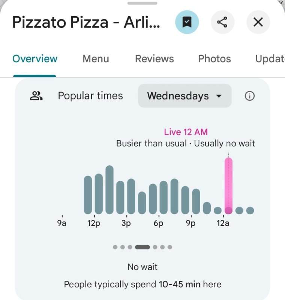Open the partially visible Updates tab
Viewport: 285px width, 300px height.
pyautogui.click(x=270, y=59)
